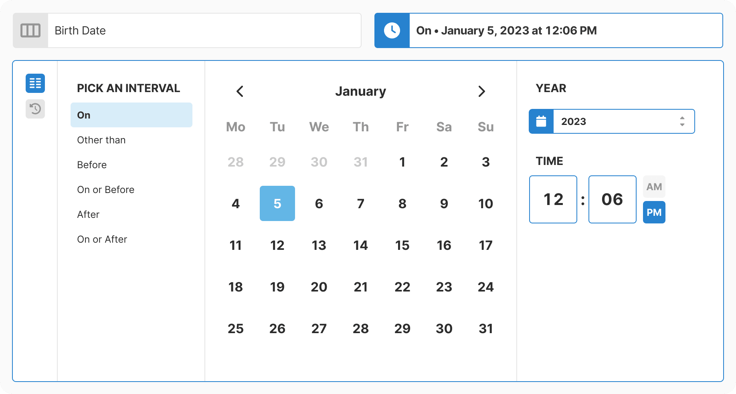Click the minutes field showing 06
Image resolution: width=736 pixels, height=394 pixels.
click(x=612, y=199)
